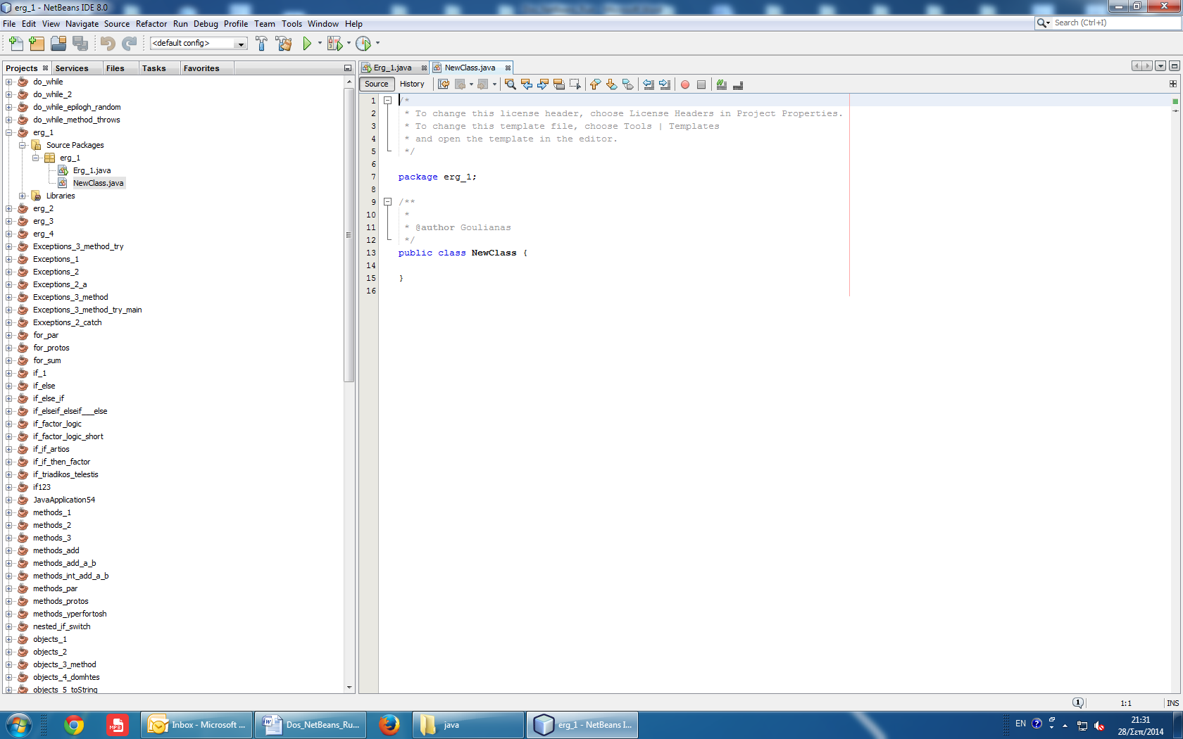Image resolution: width=1183 pixels, height=739 pixels.
Task: Open the Debug Project dropdown arrow
Action: coord(349,44)
